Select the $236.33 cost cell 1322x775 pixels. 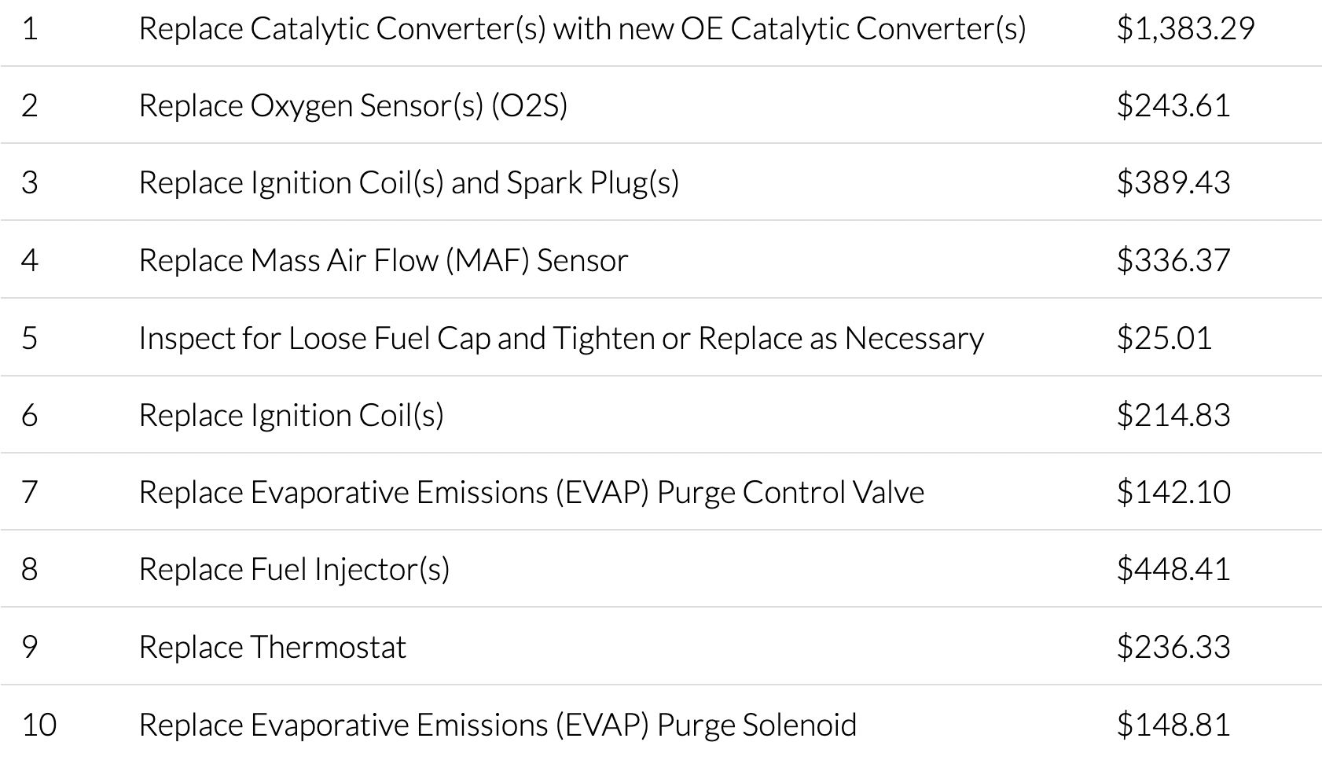(1173, 647)
